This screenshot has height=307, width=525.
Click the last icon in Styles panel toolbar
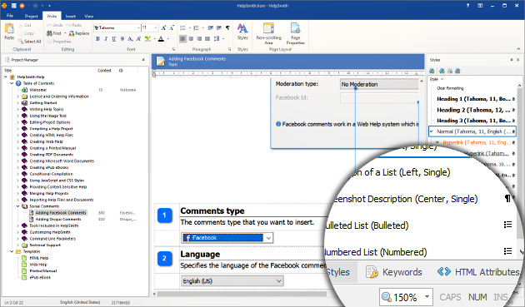(x=457, y=71)
